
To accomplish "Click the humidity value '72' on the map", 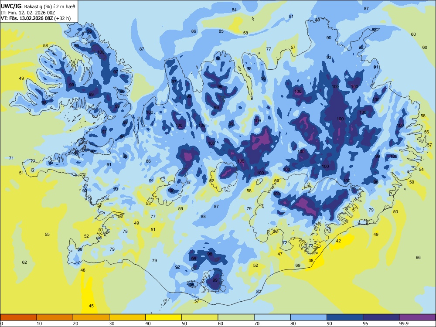I will tap(285, 243).
